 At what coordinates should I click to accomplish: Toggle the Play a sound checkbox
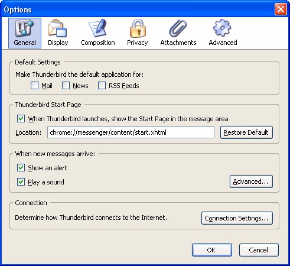[x=21, y=182]
